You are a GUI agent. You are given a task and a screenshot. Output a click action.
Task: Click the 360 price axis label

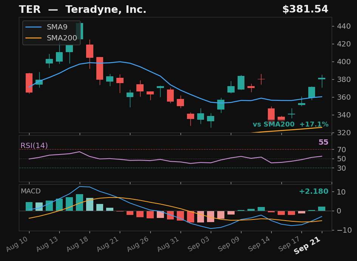click(344, 97)
